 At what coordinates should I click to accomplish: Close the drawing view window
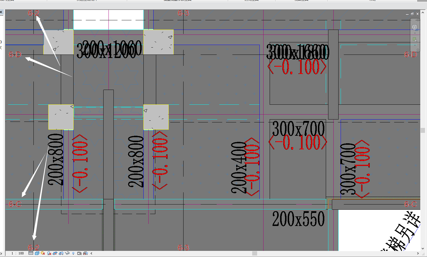click(418, 14)
